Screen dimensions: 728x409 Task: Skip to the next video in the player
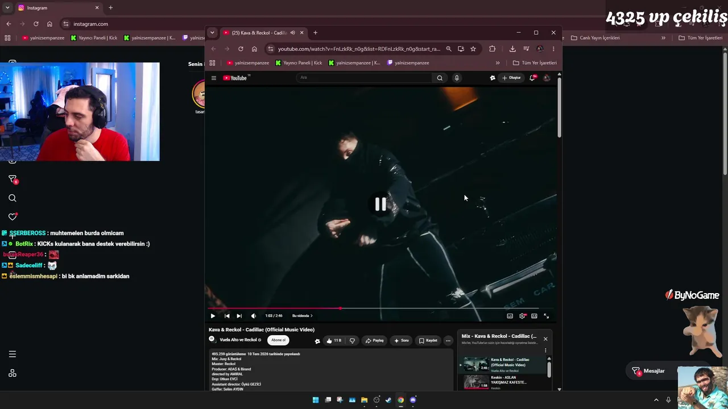239,316
